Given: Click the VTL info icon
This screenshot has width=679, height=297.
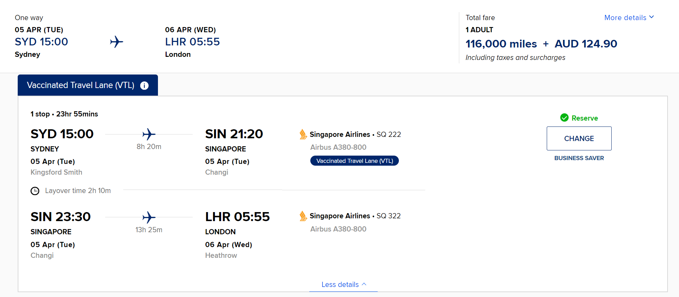Looking at the screenshot, I should 144,86.
